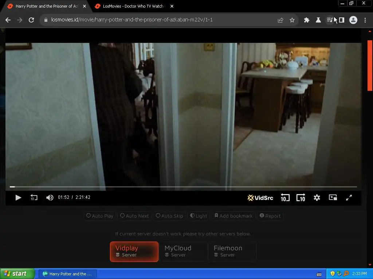The width and height of the screenshot is (373, 279).
Task: Toggle Auto Play option
Action: (x=100, y=216)
